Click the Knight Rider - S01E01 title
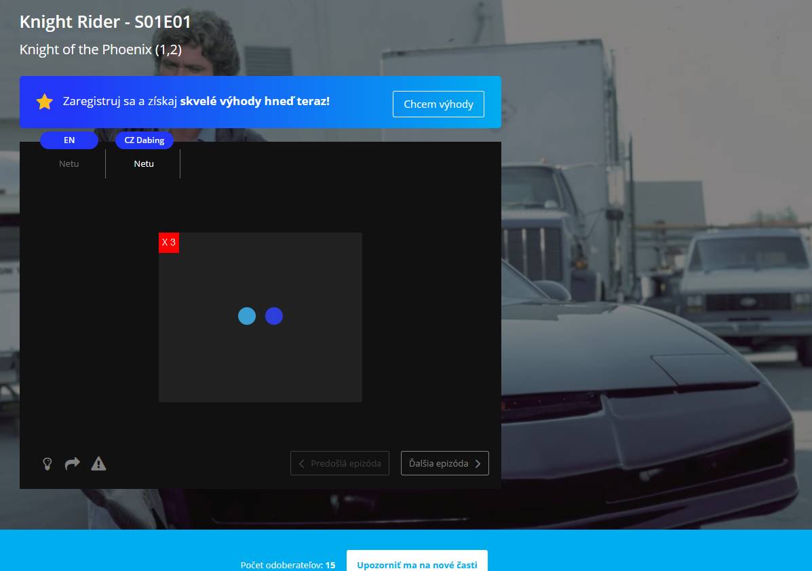Viewport: 812px width, 571px height. coord(105,22)
